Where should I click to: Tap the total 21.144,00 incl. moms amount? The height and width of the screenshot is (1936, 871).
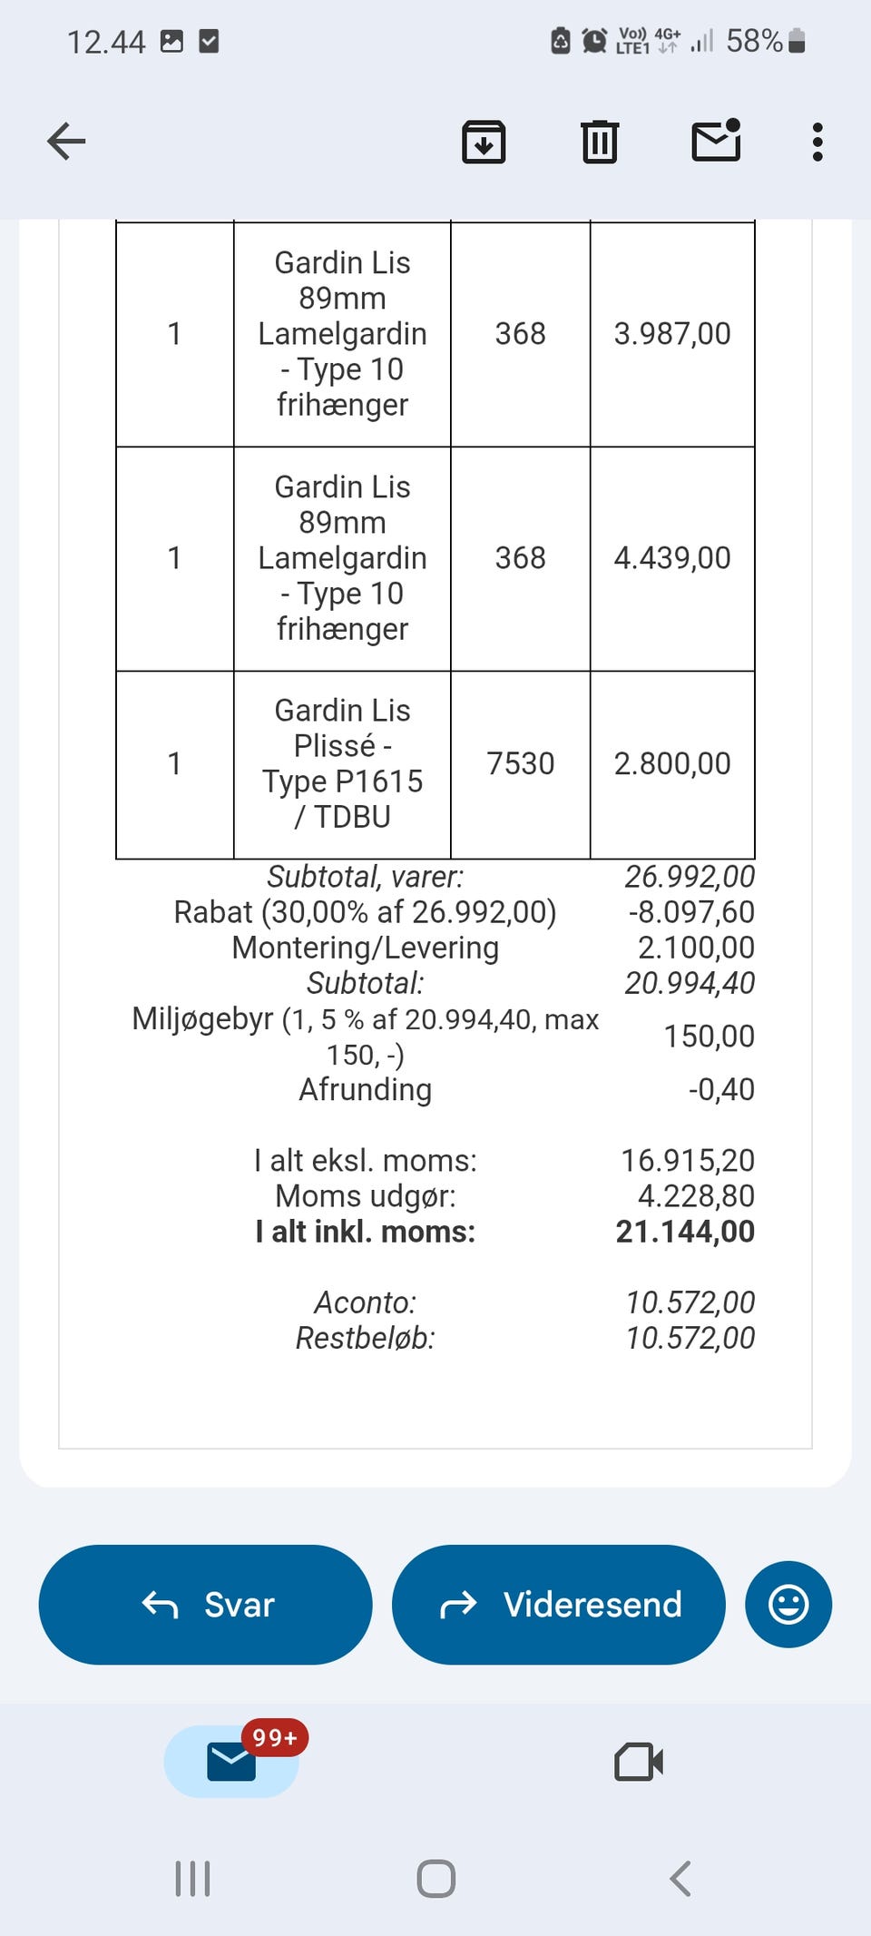(685, 1232)
